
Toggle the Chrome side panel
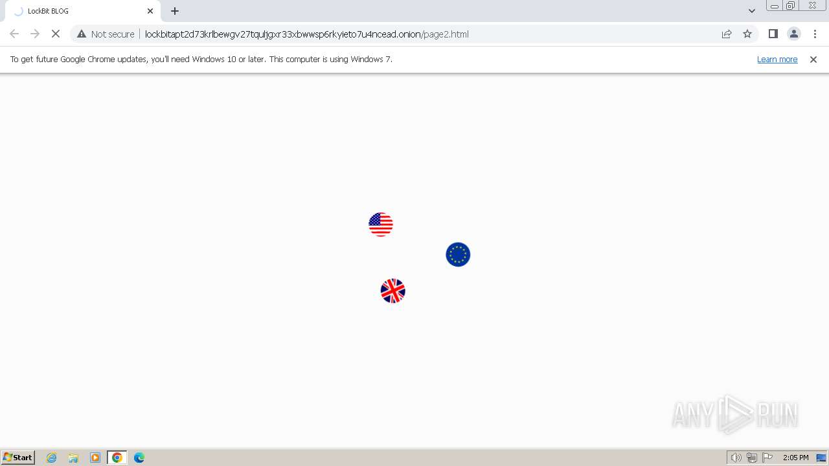pos(773,34)
